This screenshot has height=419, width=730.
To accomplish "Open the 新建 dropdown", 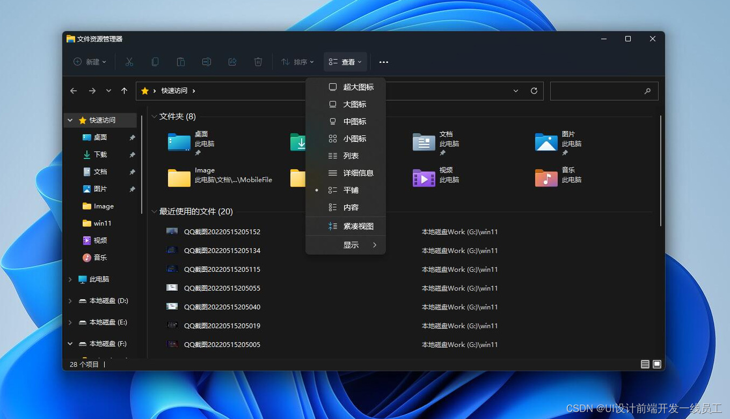I will coord(90,62).
